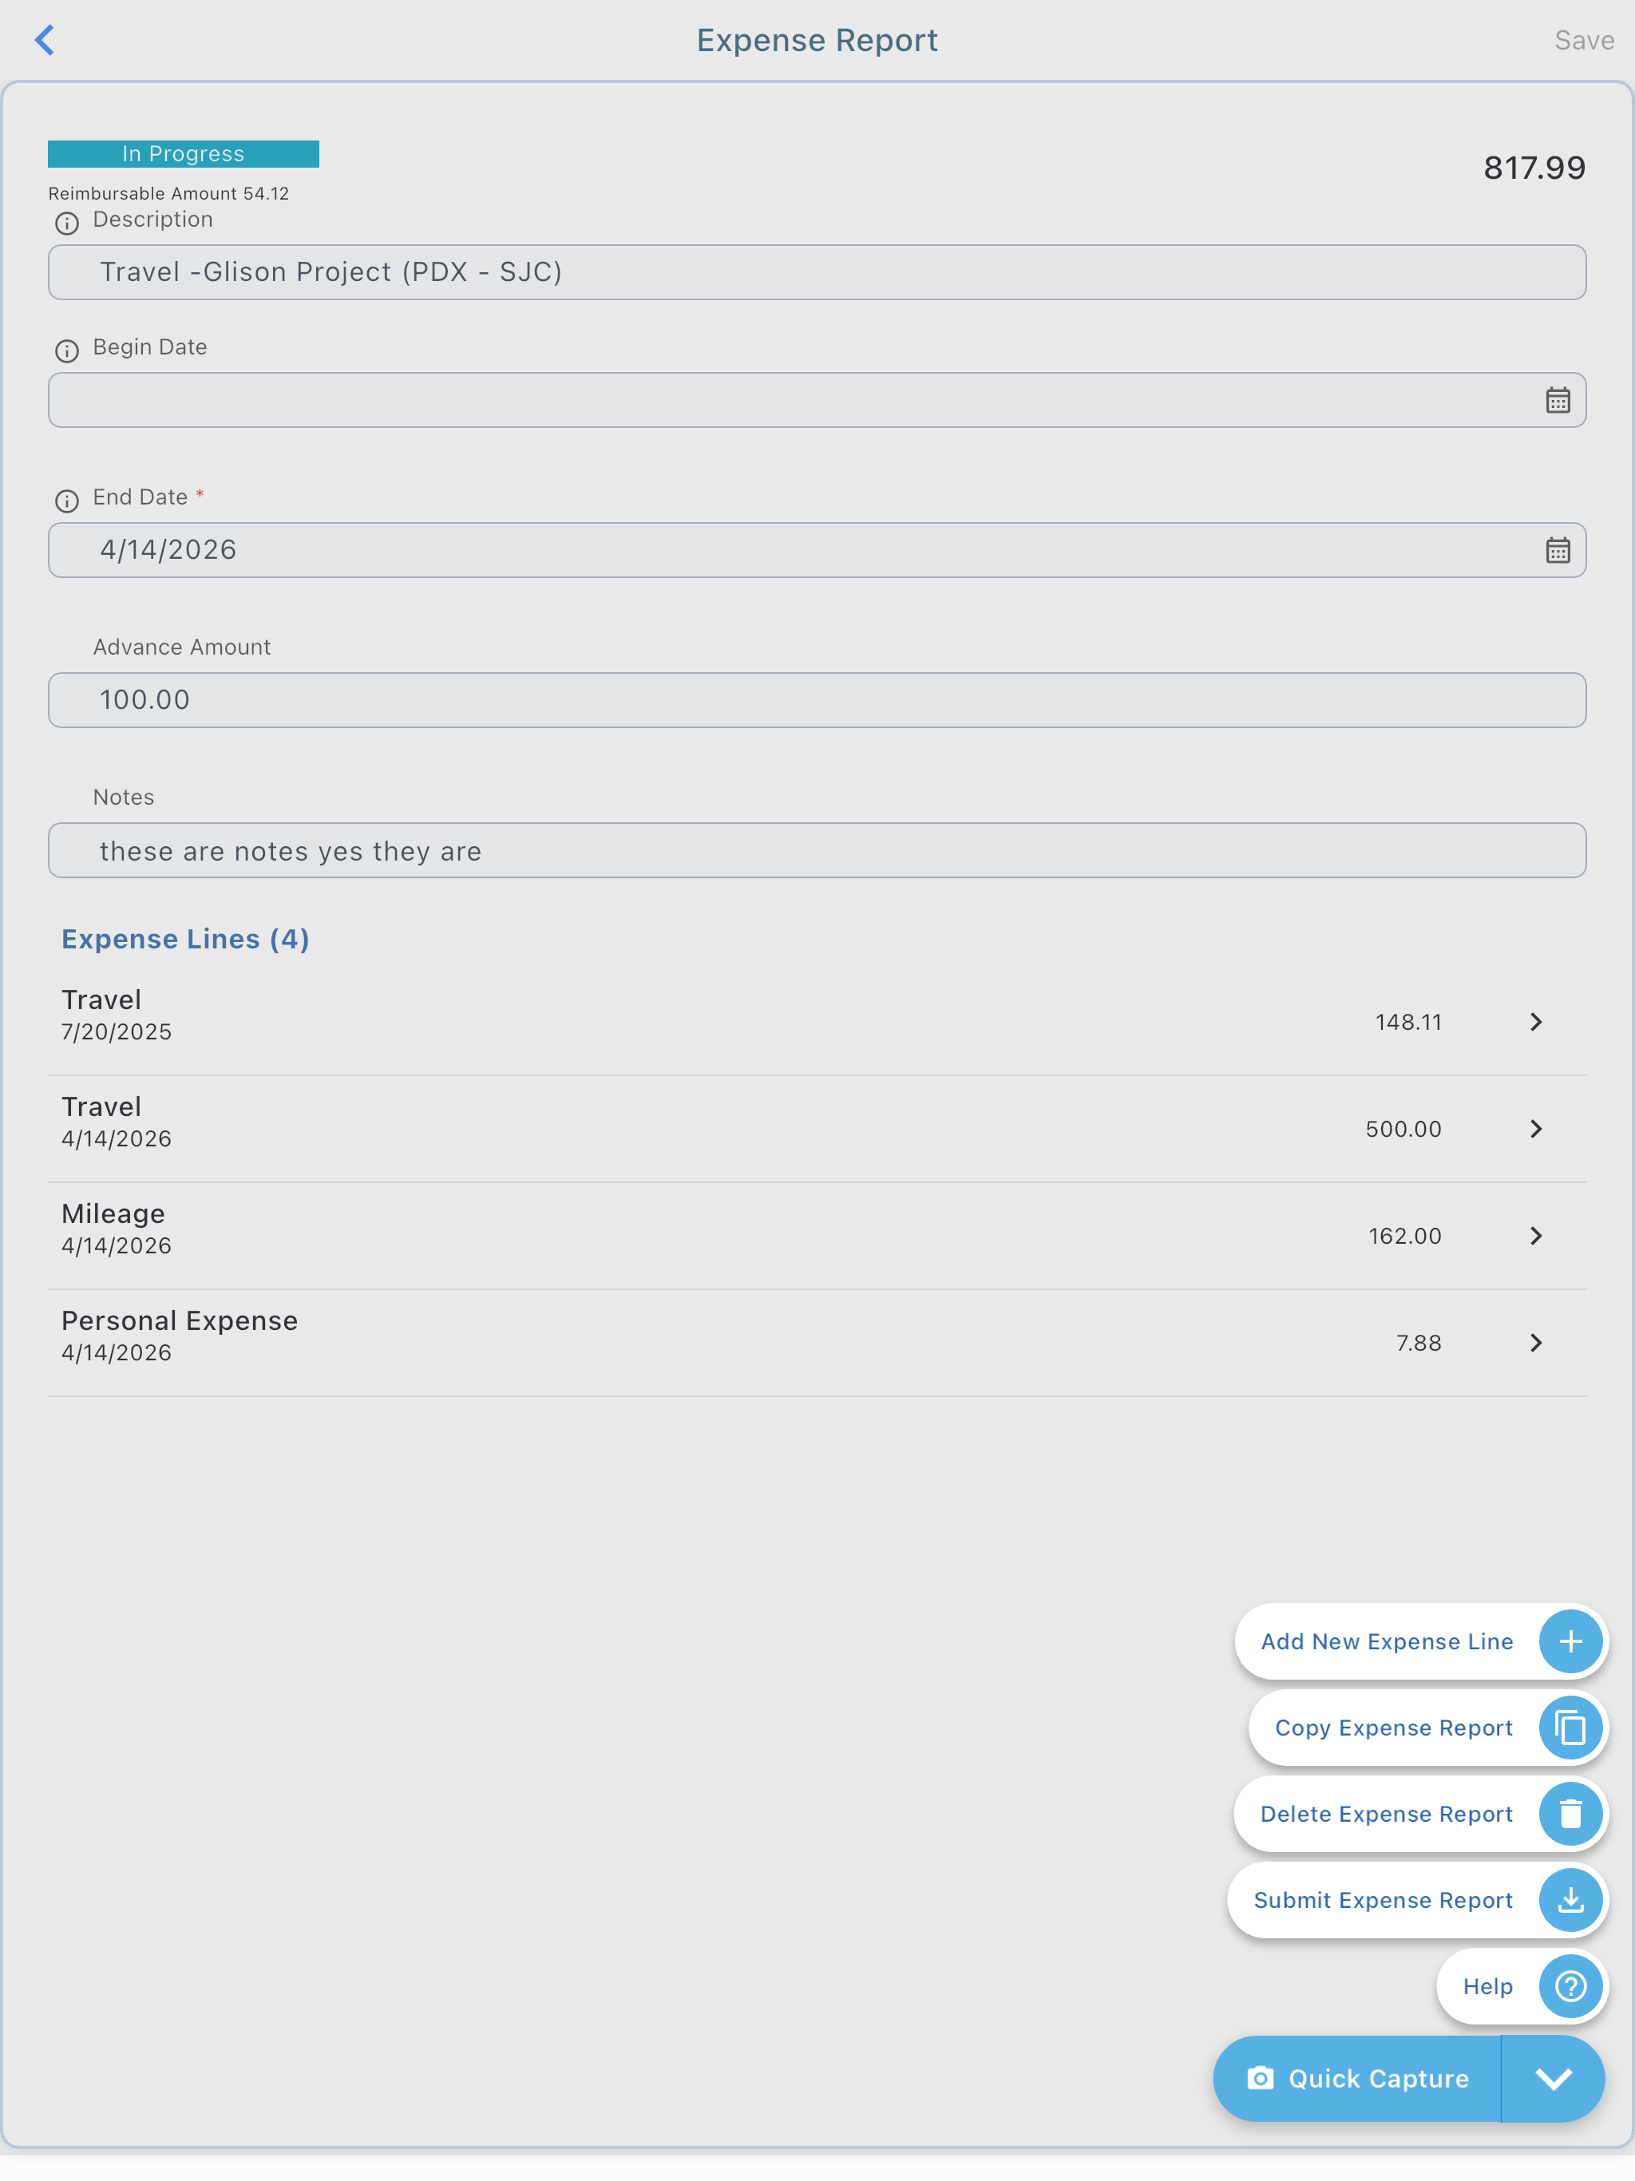Tap the back arrow icon
Screen dimensions: 1635x2181
(x=45, y=41)
